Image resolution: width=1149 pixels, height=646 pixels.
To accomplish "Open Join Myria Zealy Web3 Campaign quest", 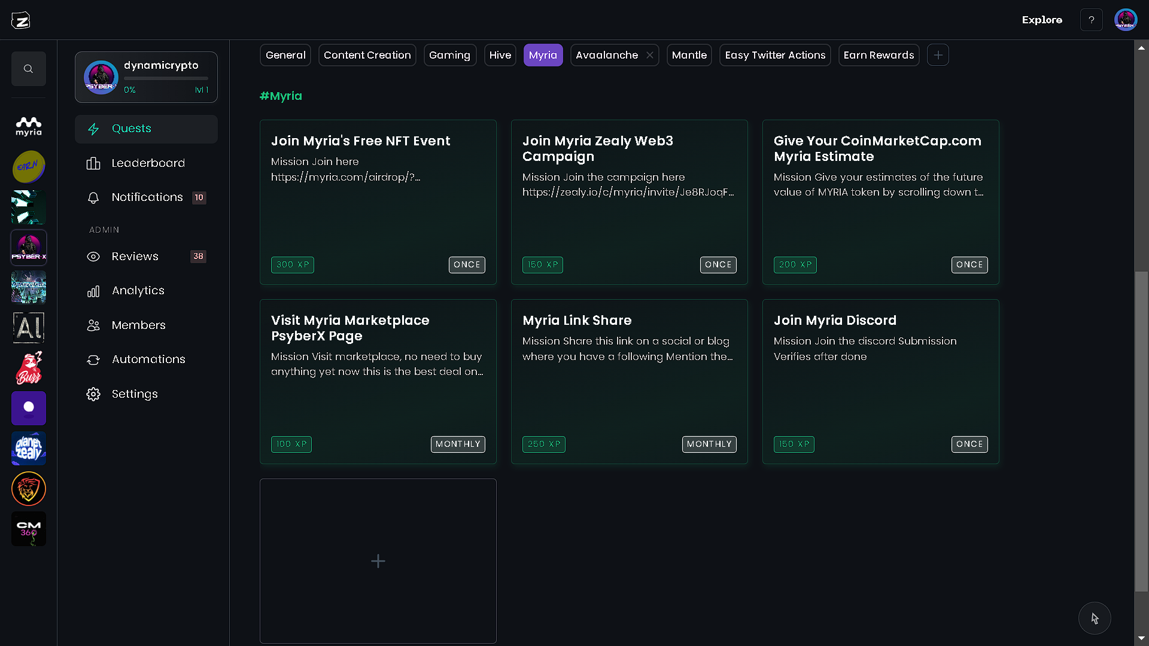I will 630,202.
